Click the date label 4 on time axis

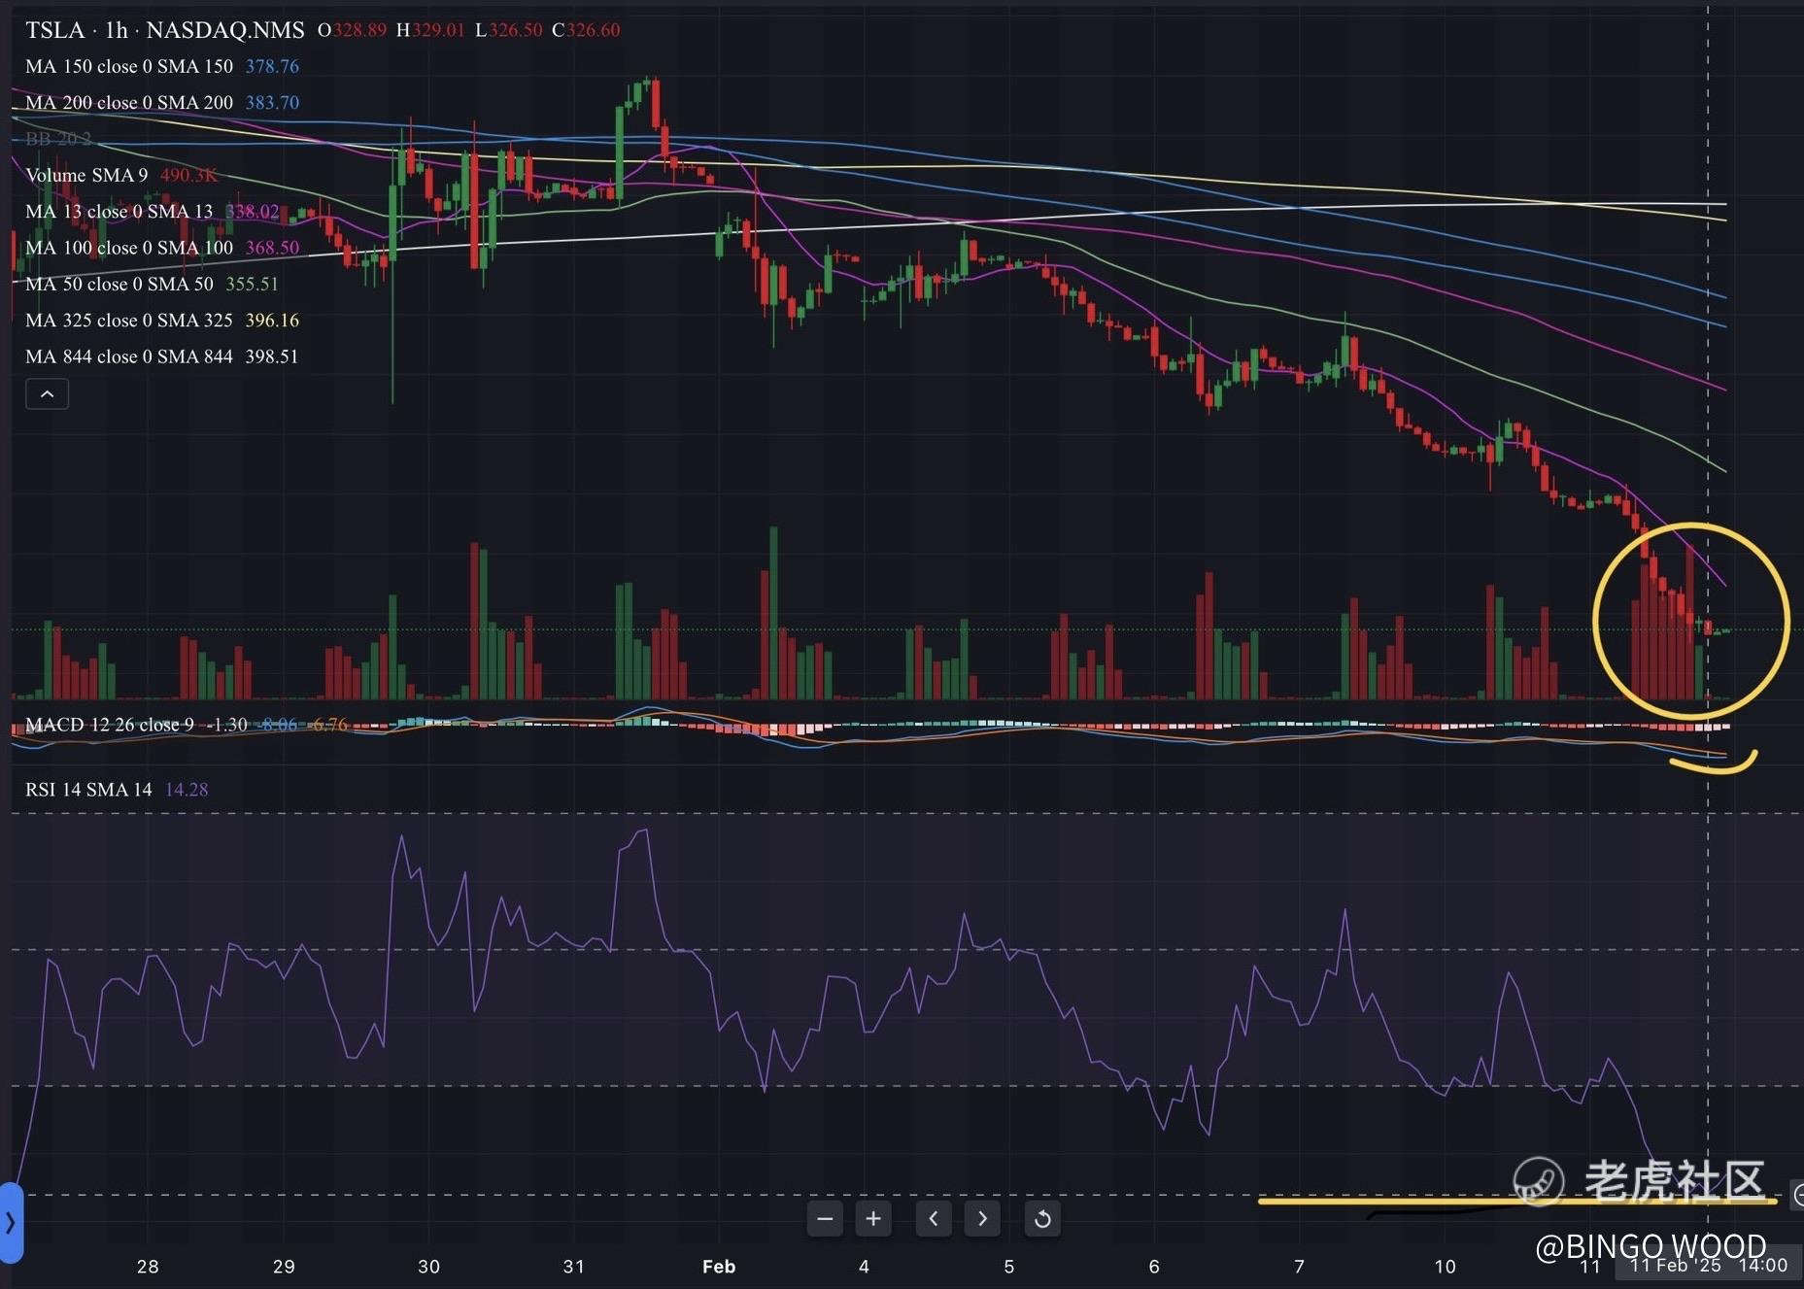[864, 1267]
